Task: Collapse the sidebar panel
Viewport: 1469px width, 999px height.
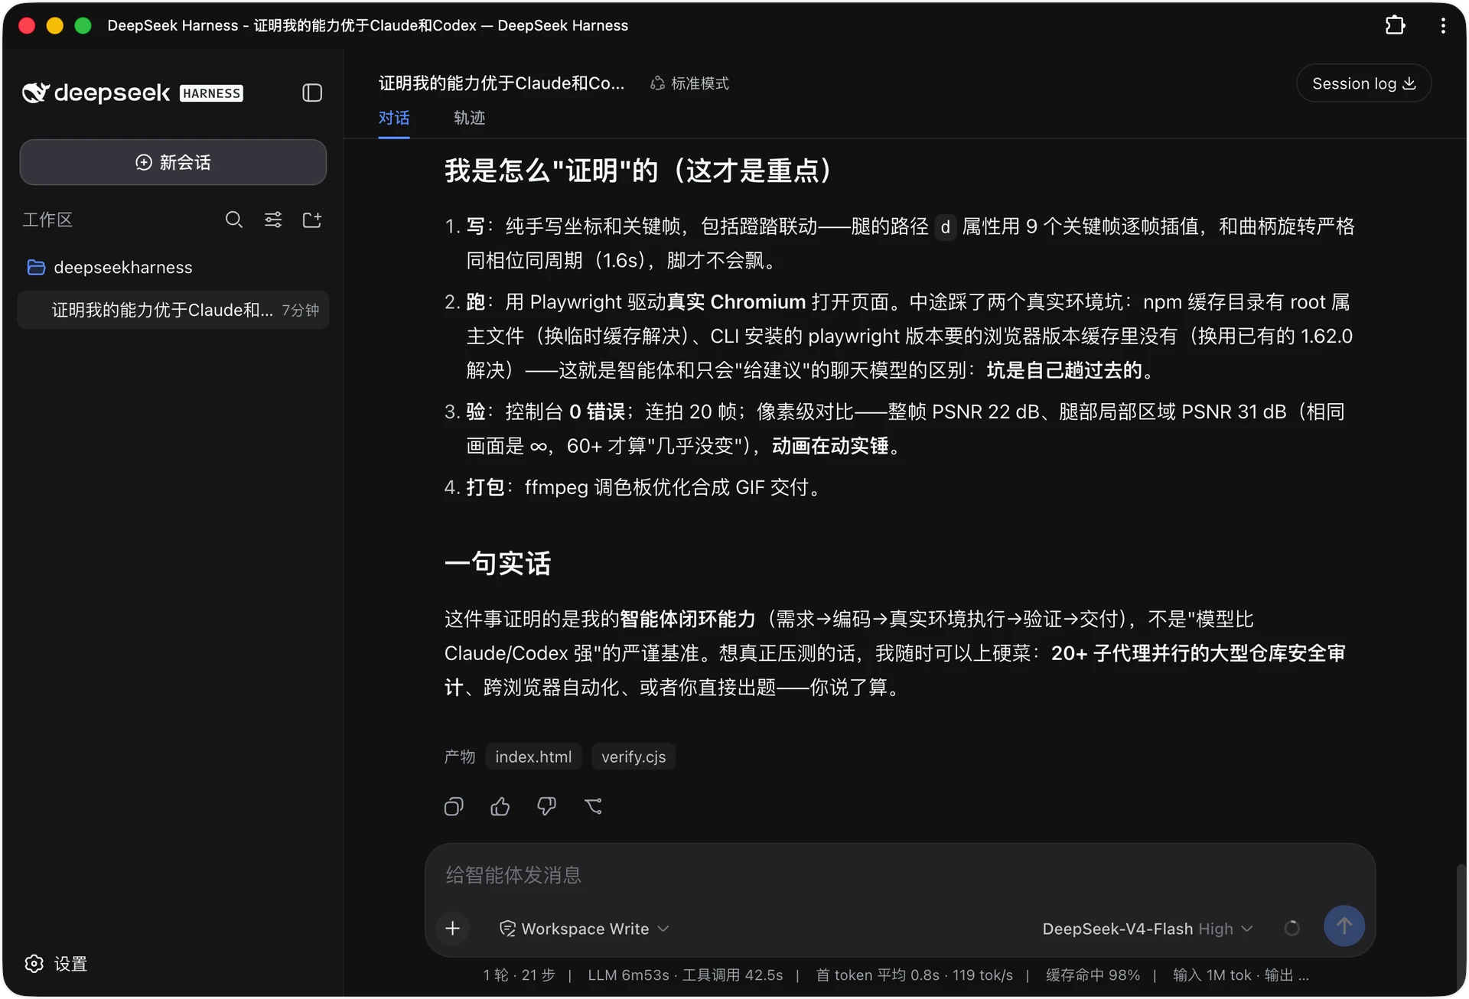Action: pos(311,93)
